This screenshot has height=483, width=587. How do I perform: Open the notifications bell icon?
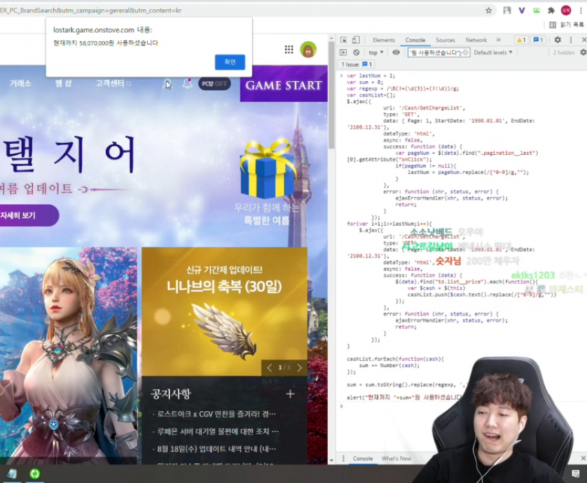pyautogui.click(x=187, y=84)
